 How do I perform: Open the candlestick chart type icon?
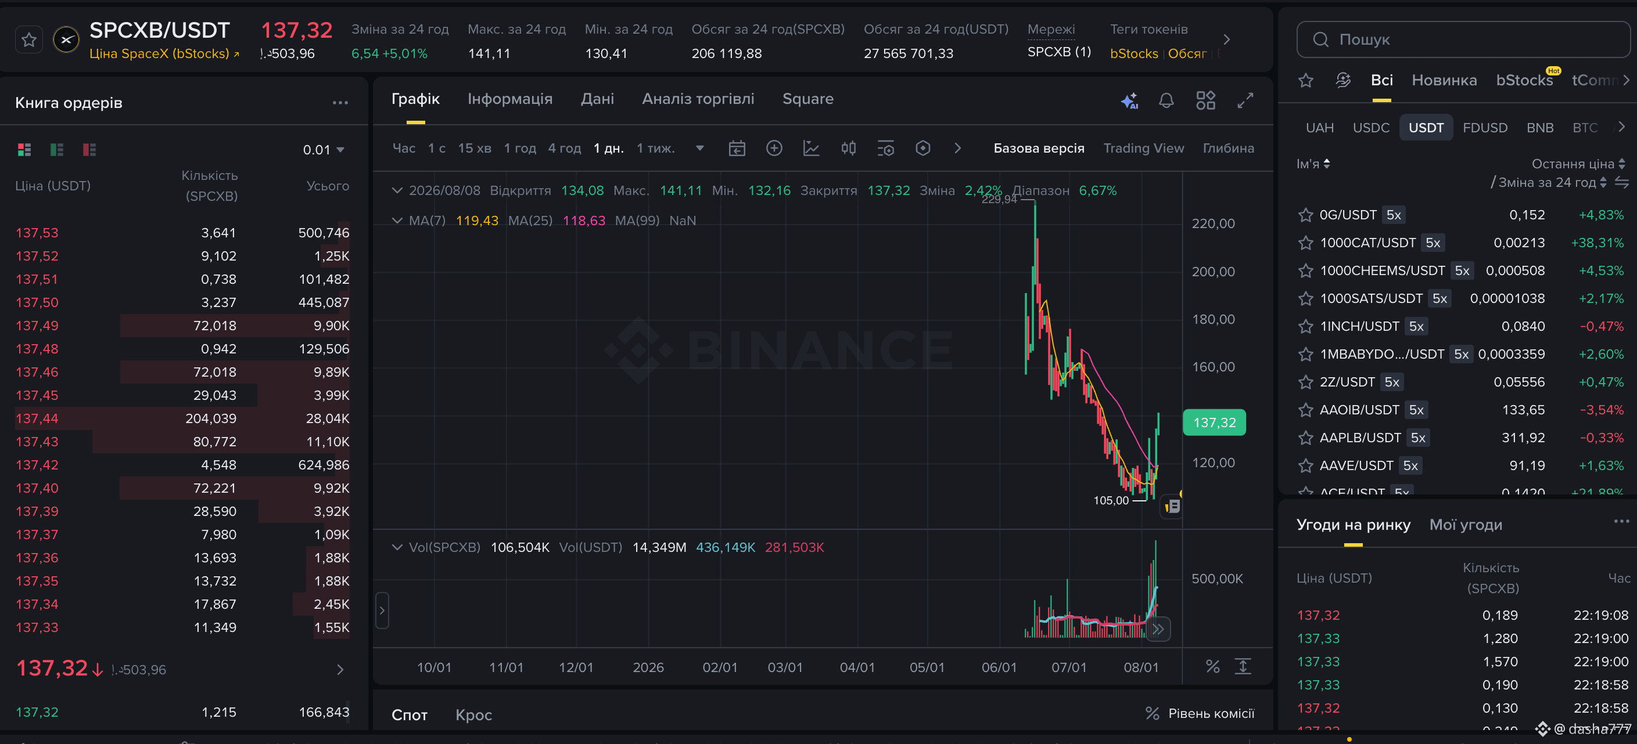pos(848,149)
